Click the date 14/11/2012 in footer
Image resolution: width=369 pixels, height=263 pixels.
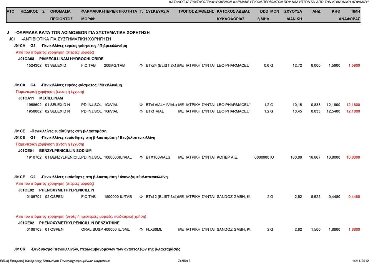click(x=360, y=261)
